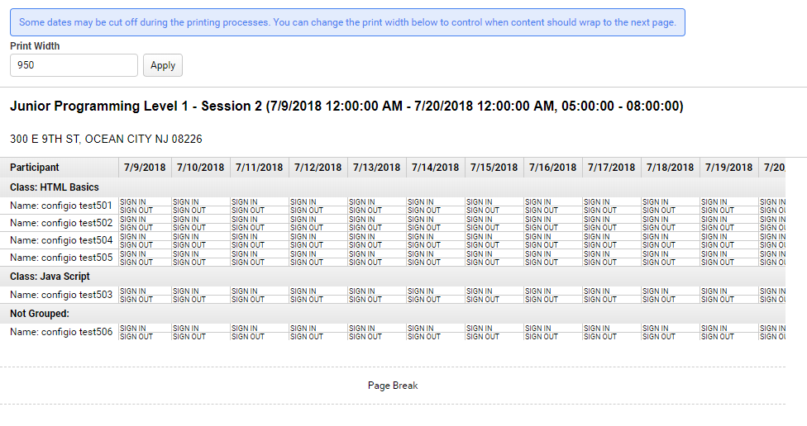The image size is (807, 426).
Task: Select participant configio test503
Action: click(x=60, y=295)
